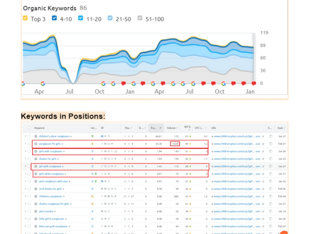The image size is (312, 234).
Task: Expand the 'sunglasses for girls' row chevron
Action: coord(25,144)
